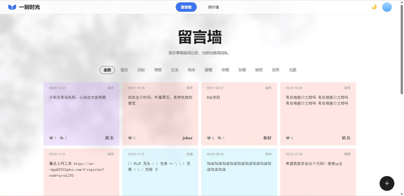Open the user avatar at top right
The image size is (404, 196).
[x=387, y=7]
